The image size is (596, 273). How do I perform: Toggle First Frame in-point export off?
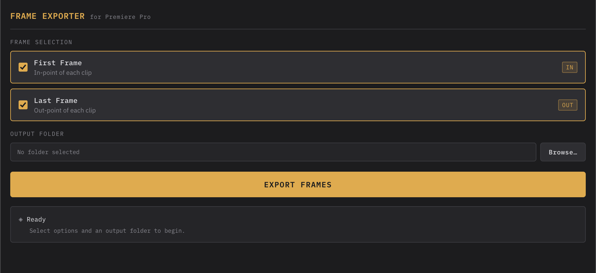23,67
